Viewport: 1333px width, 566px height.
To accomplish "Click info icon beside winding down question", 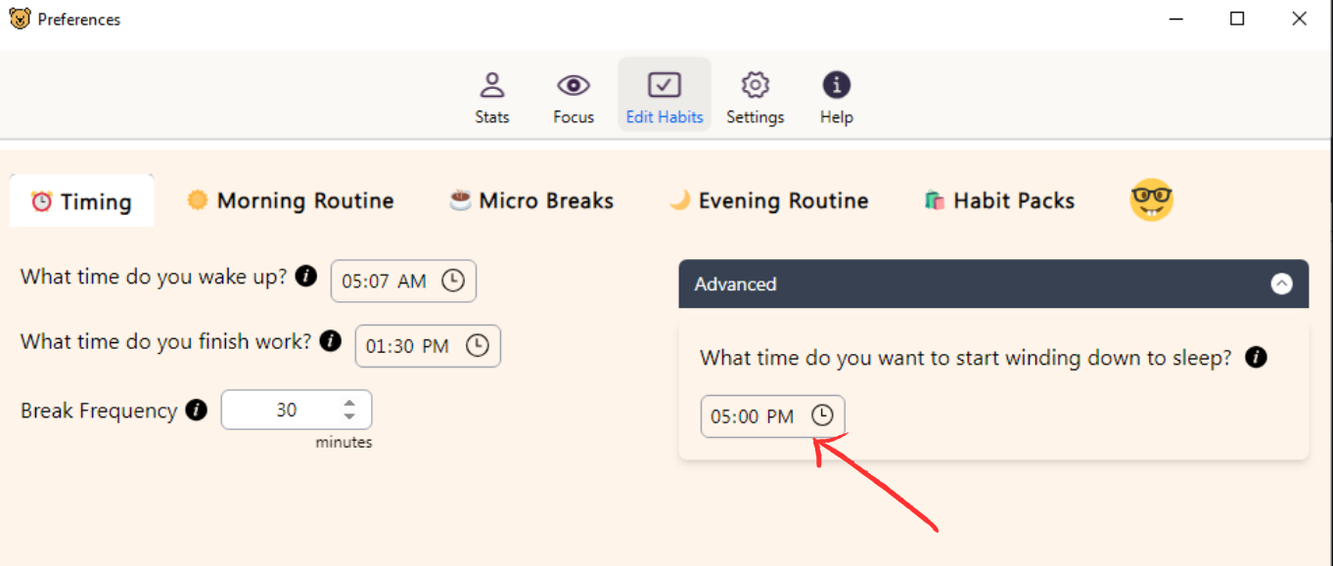I will coord(1256,358).
